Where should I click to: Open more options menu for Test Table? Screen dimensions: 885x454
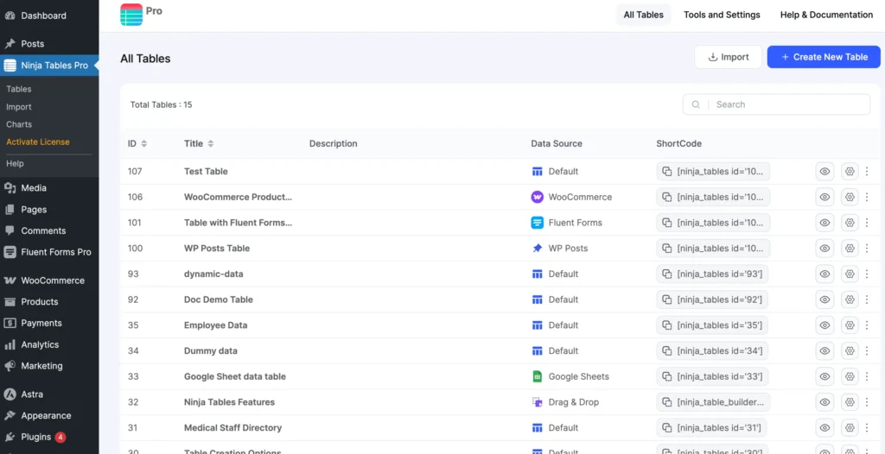867,172
